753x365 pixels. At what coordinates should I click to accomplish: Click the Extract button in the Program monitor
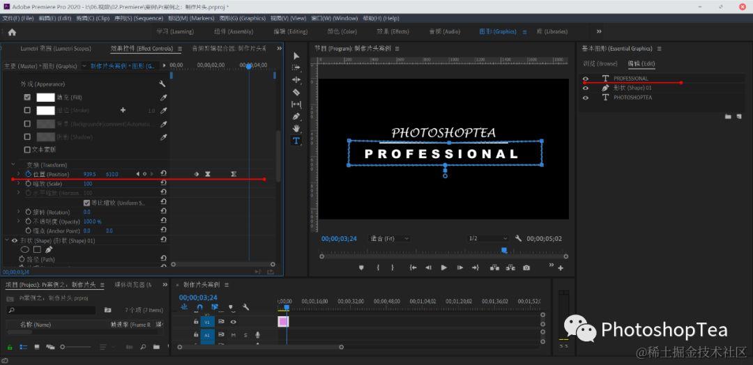[510, 267]
